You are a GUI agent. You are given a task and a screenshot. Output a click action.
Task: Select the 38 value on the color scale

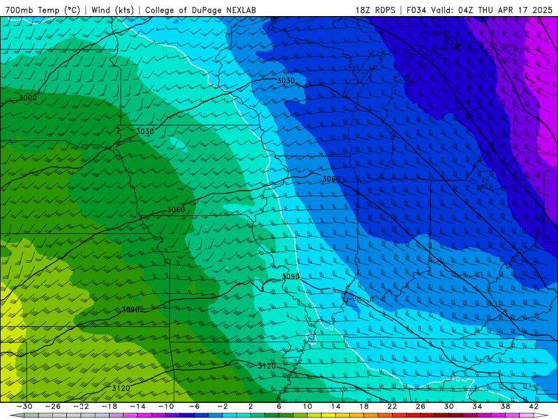tap(505, 406)
